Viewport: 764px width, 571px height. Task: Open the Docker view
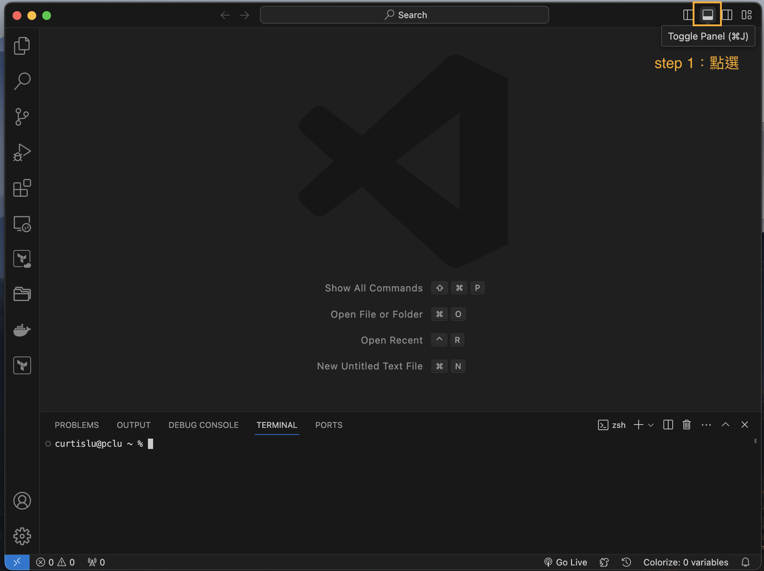click(x=22, y=330)
